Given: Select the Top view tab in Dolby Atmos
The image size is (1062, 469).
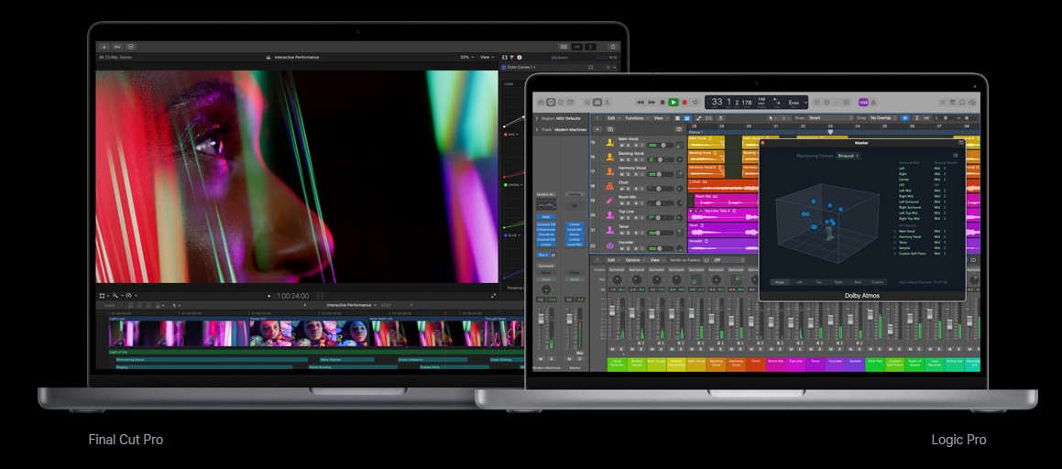Looking at the screenshot, I should tap(819, 282).
